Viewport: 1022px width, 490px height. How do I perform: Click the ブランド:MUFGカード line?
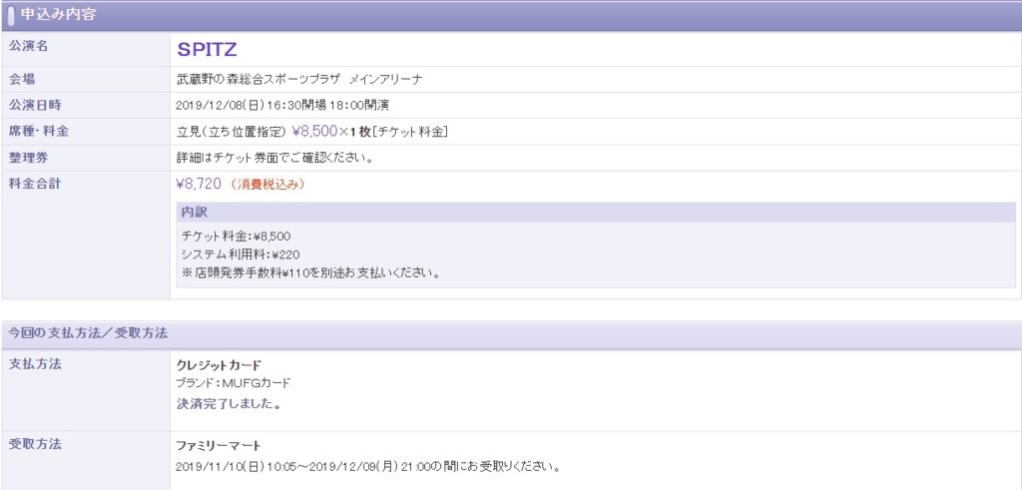coord(234,383)
